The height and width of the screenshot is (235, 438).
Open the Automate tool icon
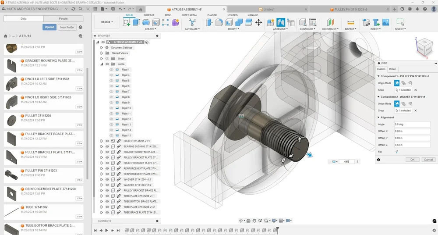tap(192, 22)
